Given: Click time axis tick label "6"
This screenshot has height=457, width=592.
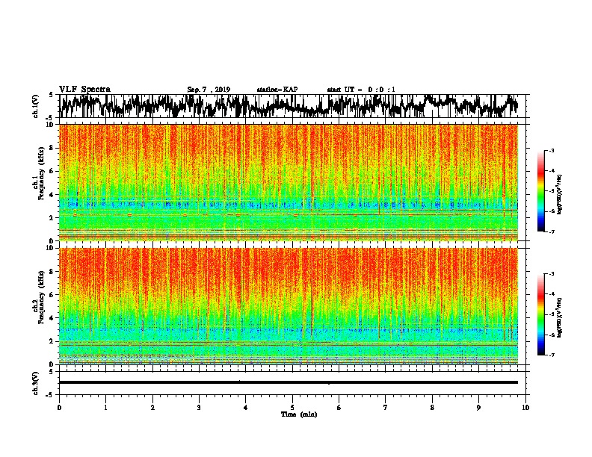Looking at the screenshot, I should coord(339,408).
